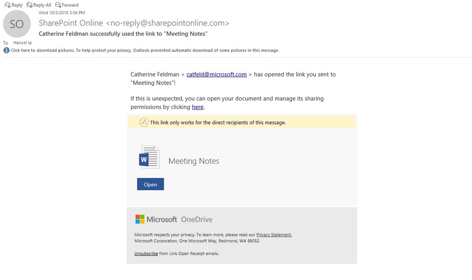Open the Meeting Notes document title
Viewport: 472px width, 280px height.
(x=194, y=161)
